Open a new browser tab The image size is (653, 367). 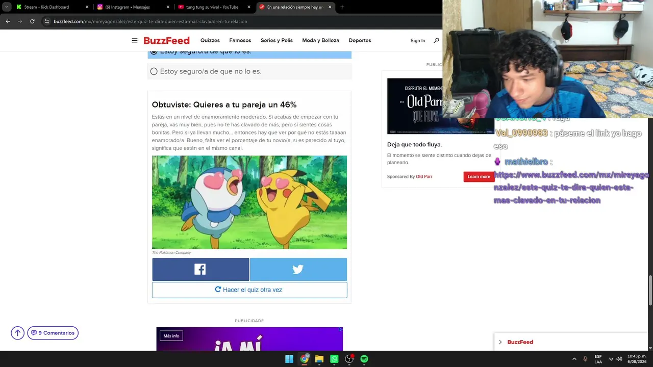342,7
